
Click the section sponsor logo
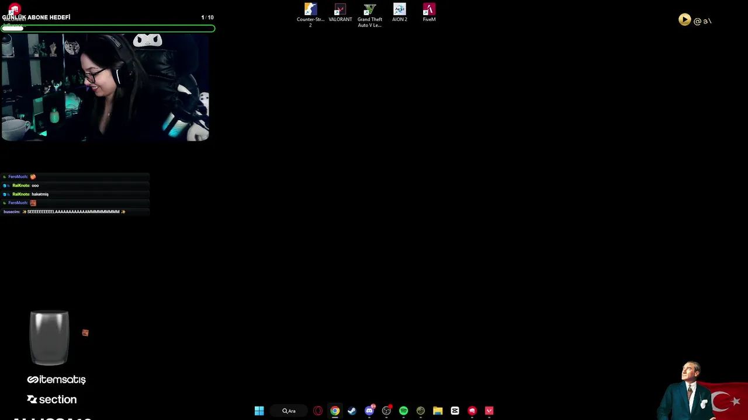coord(51,400)
